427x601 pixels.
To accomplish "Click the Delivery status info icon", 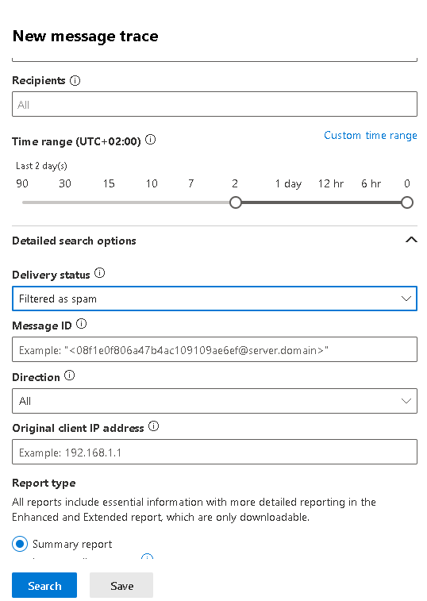I will click(x=100, y=273).
